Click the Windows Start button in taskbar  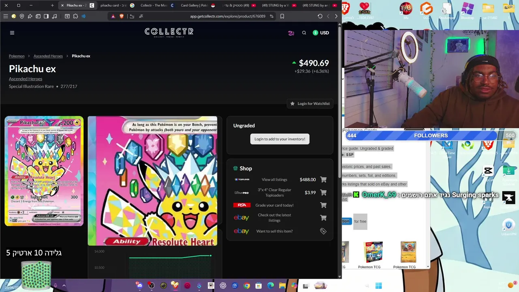[378, 286]
